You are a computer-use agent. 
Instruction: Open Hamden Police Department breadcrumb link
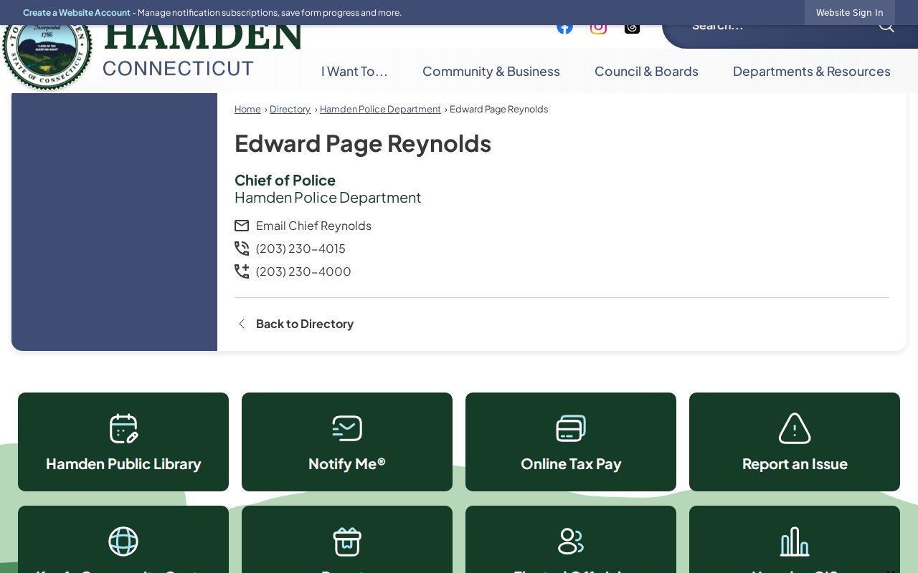380,109
